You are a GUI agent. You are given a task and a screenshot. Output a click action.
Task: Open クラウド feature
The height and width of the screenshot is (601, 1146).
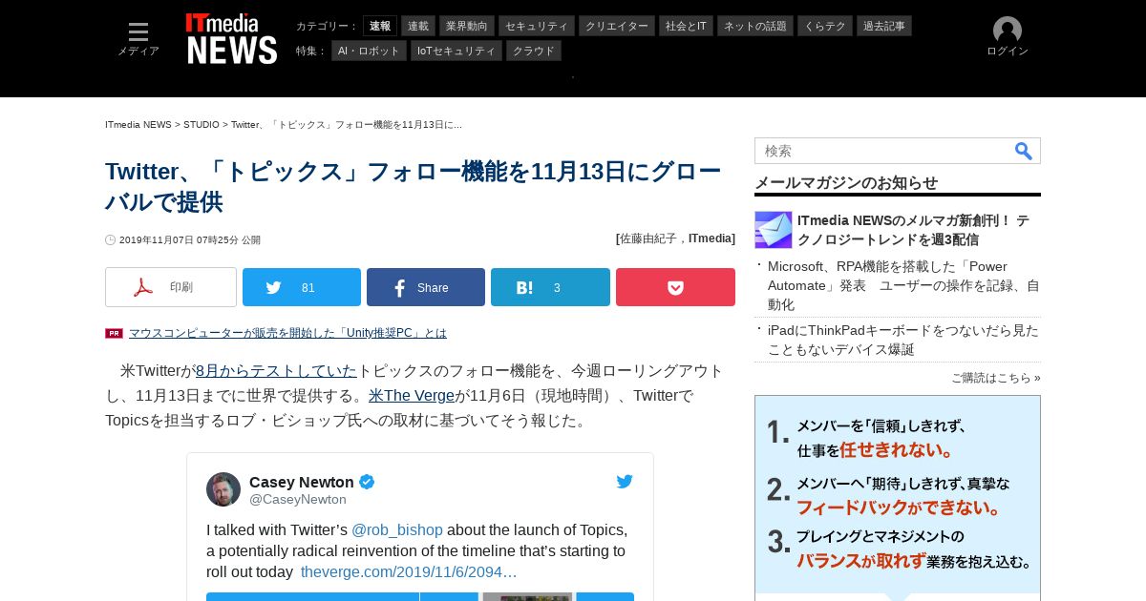(x=534, y=51)
